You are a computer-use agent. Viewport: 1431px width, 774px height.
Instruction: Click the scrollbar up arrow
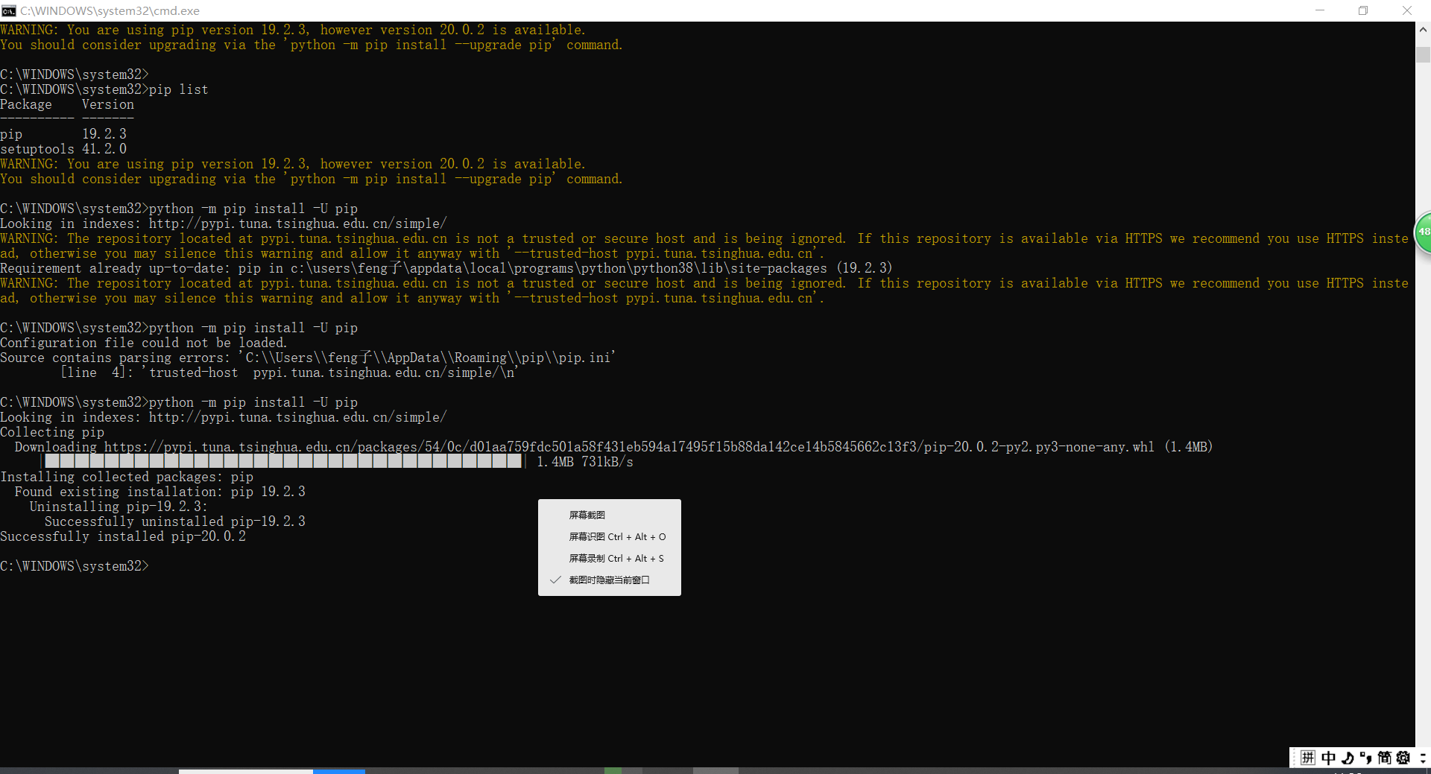click(x=1424, y=30)
